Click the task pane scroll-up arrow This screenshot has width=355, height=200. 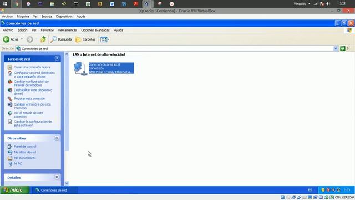click(67, 54)
